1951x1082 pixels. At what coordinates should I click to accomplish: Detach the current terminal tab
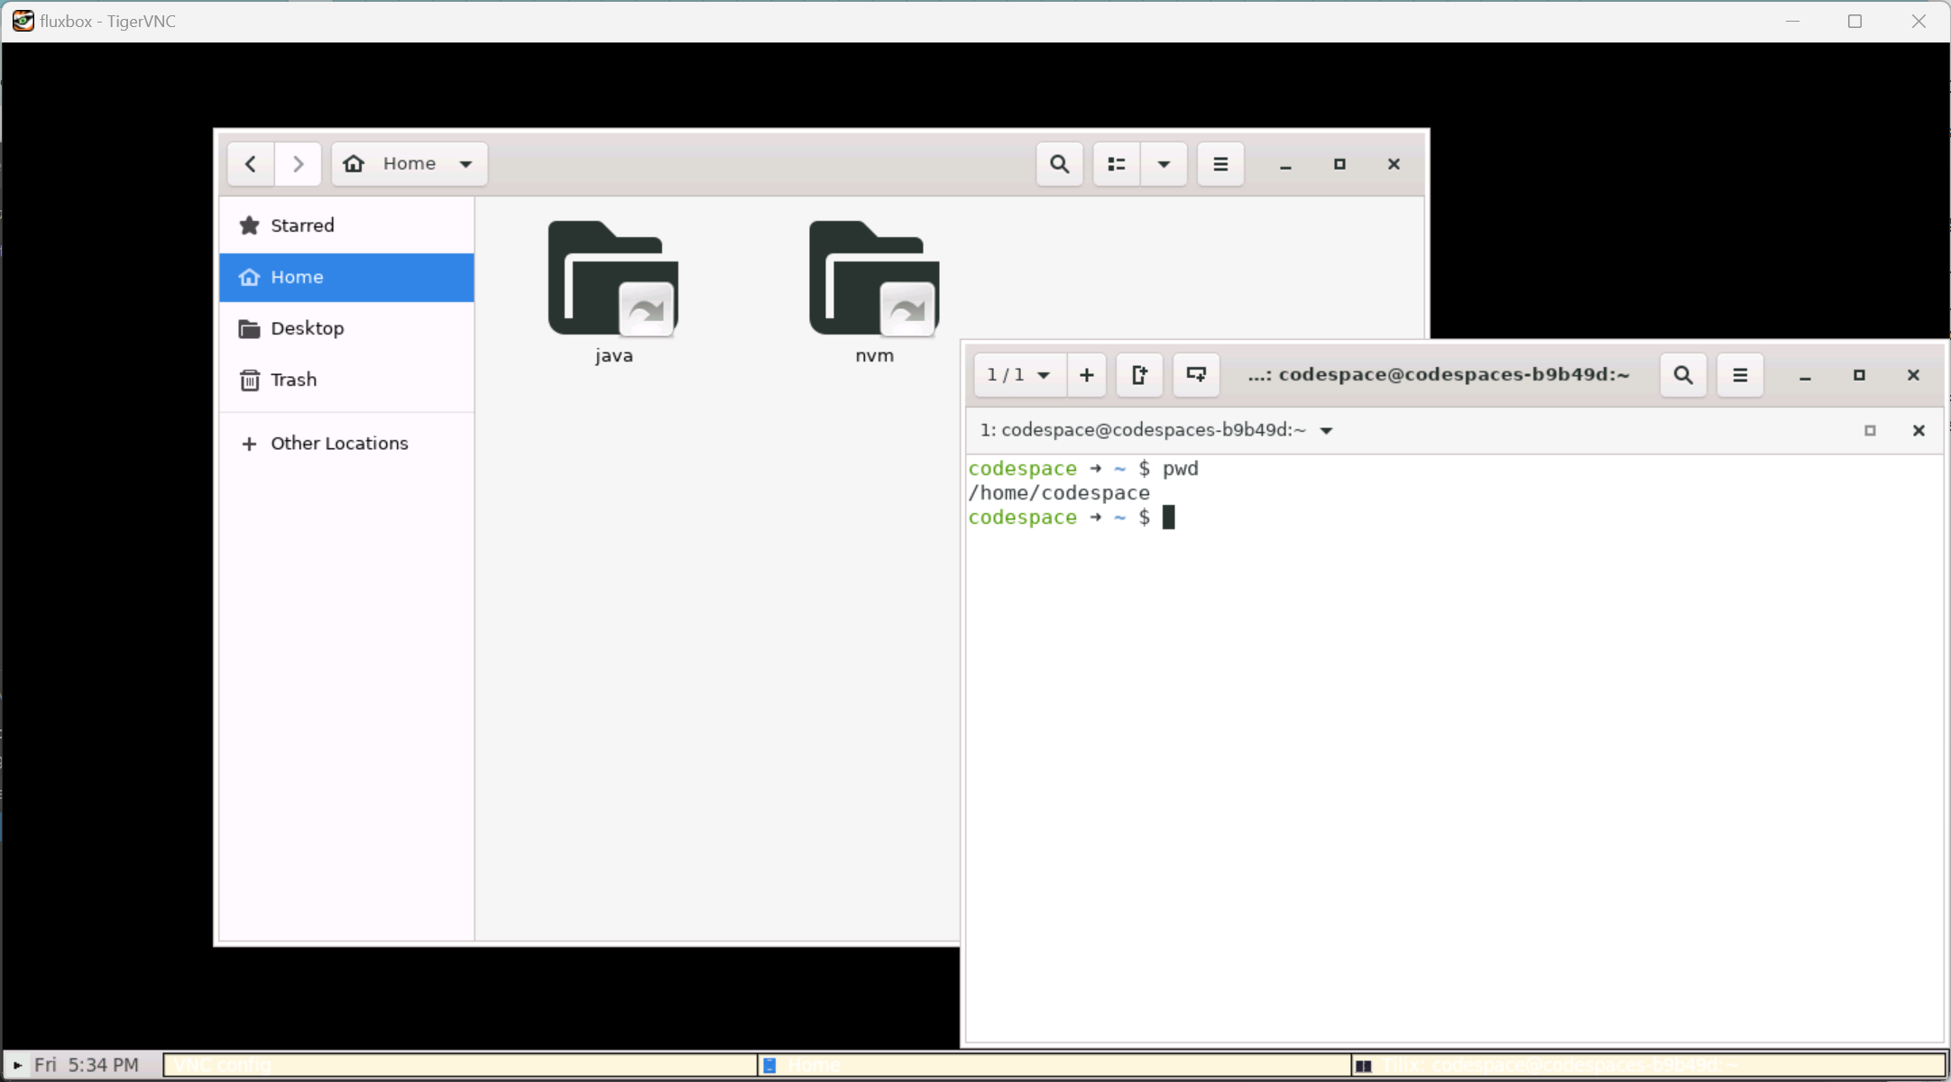click(1139, 374)
